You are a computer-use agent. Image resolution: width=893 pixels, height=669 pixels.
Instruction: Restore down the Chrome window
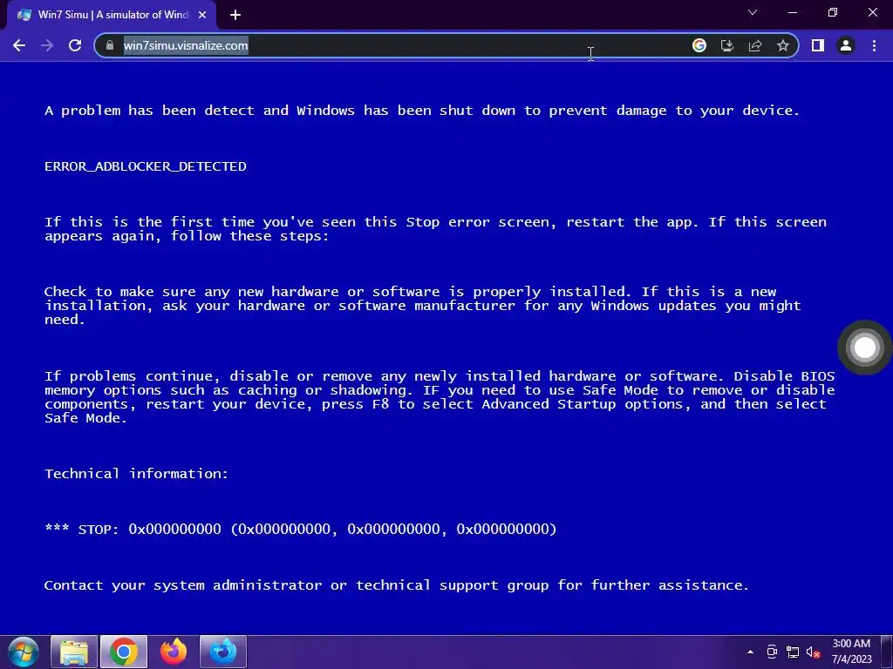833,12
